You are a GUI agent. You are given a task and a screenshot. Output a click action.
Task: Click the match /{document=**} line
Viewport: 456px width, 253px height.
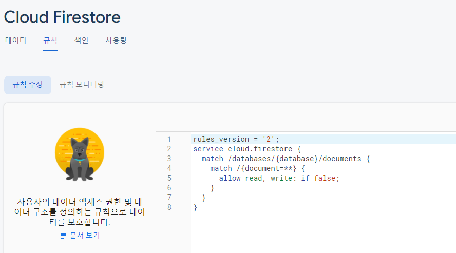(257, 168)
